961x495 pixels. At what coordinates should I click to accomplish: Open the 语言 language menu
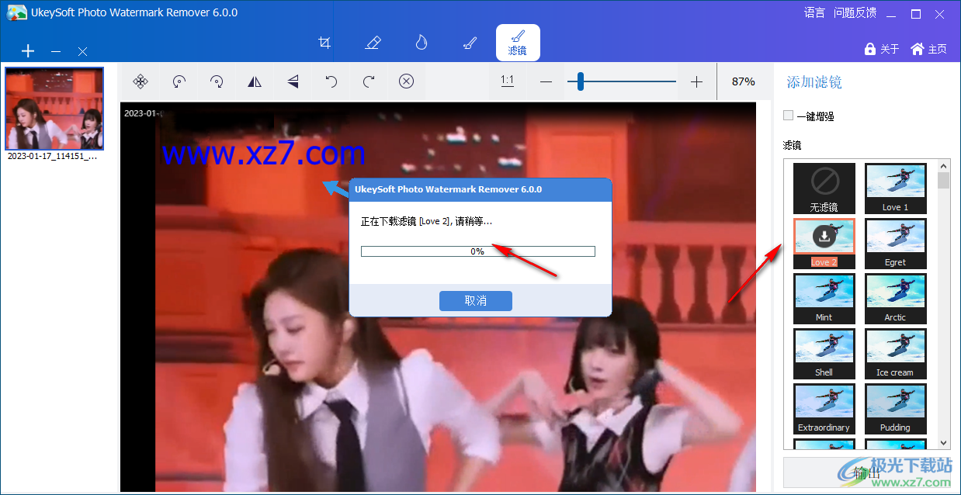[814, 13]
